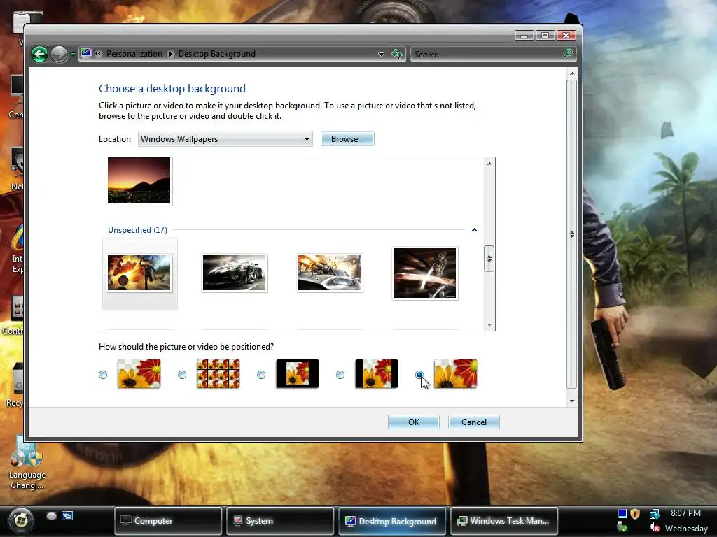Click the blue monitor tray icon
This screenshot has height=537, width=717.
click(622, 514)
